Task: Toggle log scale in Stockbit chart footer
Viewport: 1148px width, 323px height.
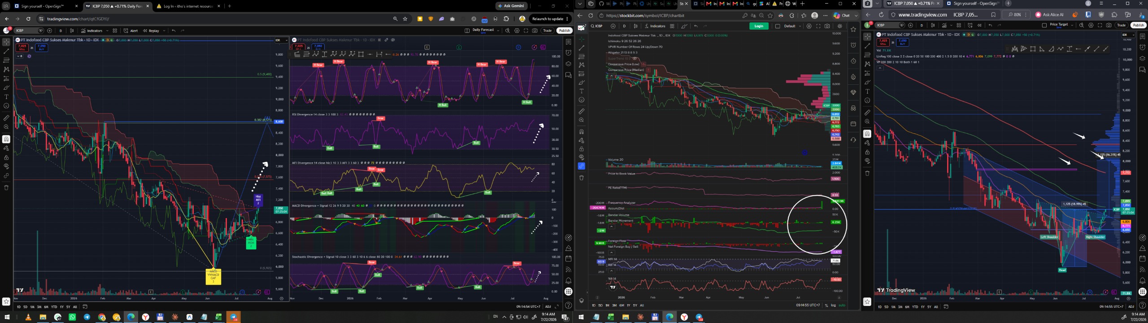Action: (833, 305)
